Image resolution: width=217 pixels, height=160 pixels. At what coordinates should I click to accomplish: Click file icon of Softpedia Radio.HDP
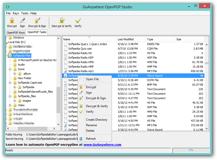click(x=65, y=58)
